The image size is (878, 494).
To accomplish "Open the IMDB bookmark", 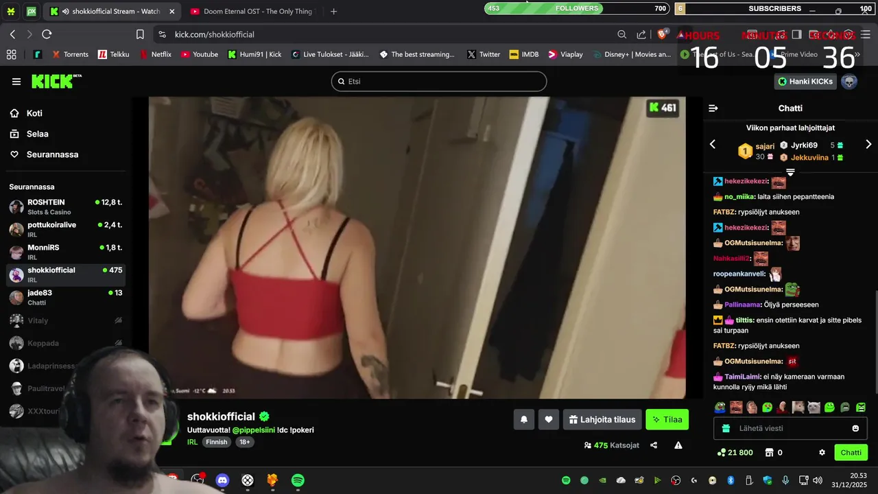I will (x=524, y=54).
